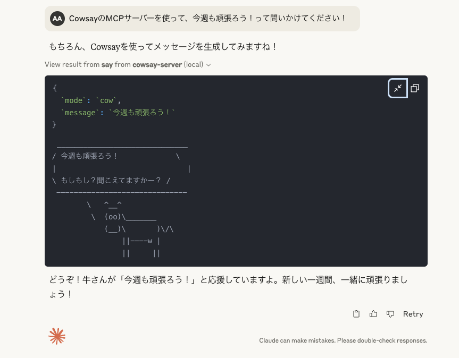The width and height of the screenshot is (459, 358).
Task: Collapse the code block with the shrink icon
Action: [x=397, y=88]
